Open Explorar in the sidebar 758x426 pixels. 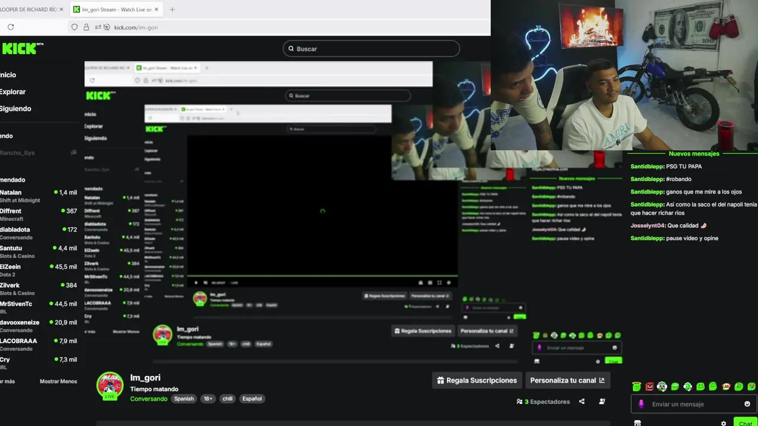click(x=13, y=92)
